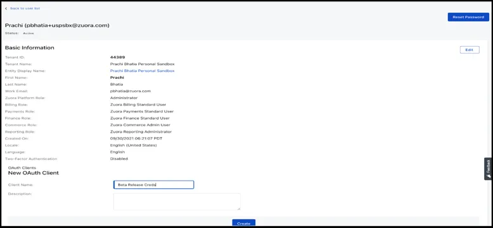Select tenant ID value 44389
The height and width of the screenshot is (228, 493).
pos(118,57)
